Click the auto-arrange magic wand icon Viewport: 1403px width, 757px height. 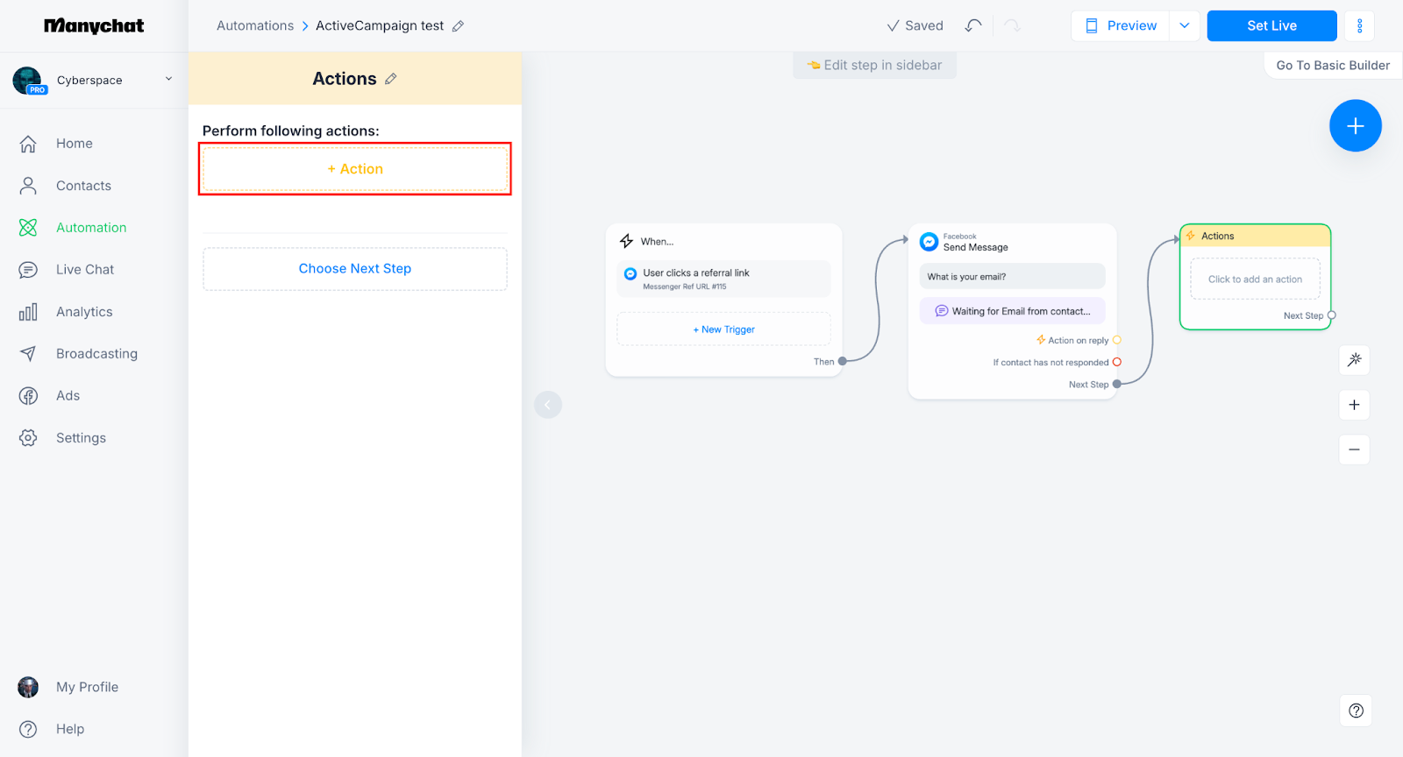[x=1355, y=359]
